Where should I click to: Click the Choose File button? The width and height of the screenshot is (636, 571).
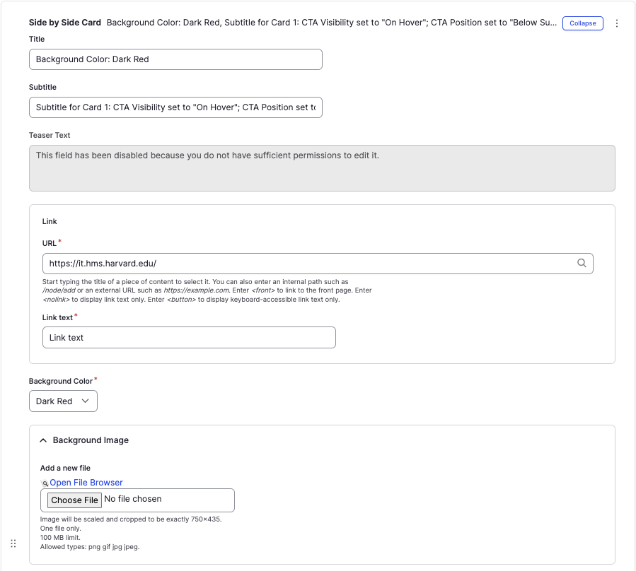(x=74, y=500)
